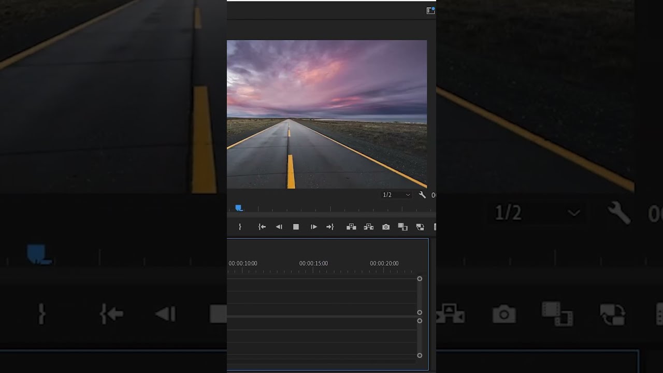
Task: Toggle Proxies button in monitor toolbar
Action: pyautogui.click(x=420, y=227)
